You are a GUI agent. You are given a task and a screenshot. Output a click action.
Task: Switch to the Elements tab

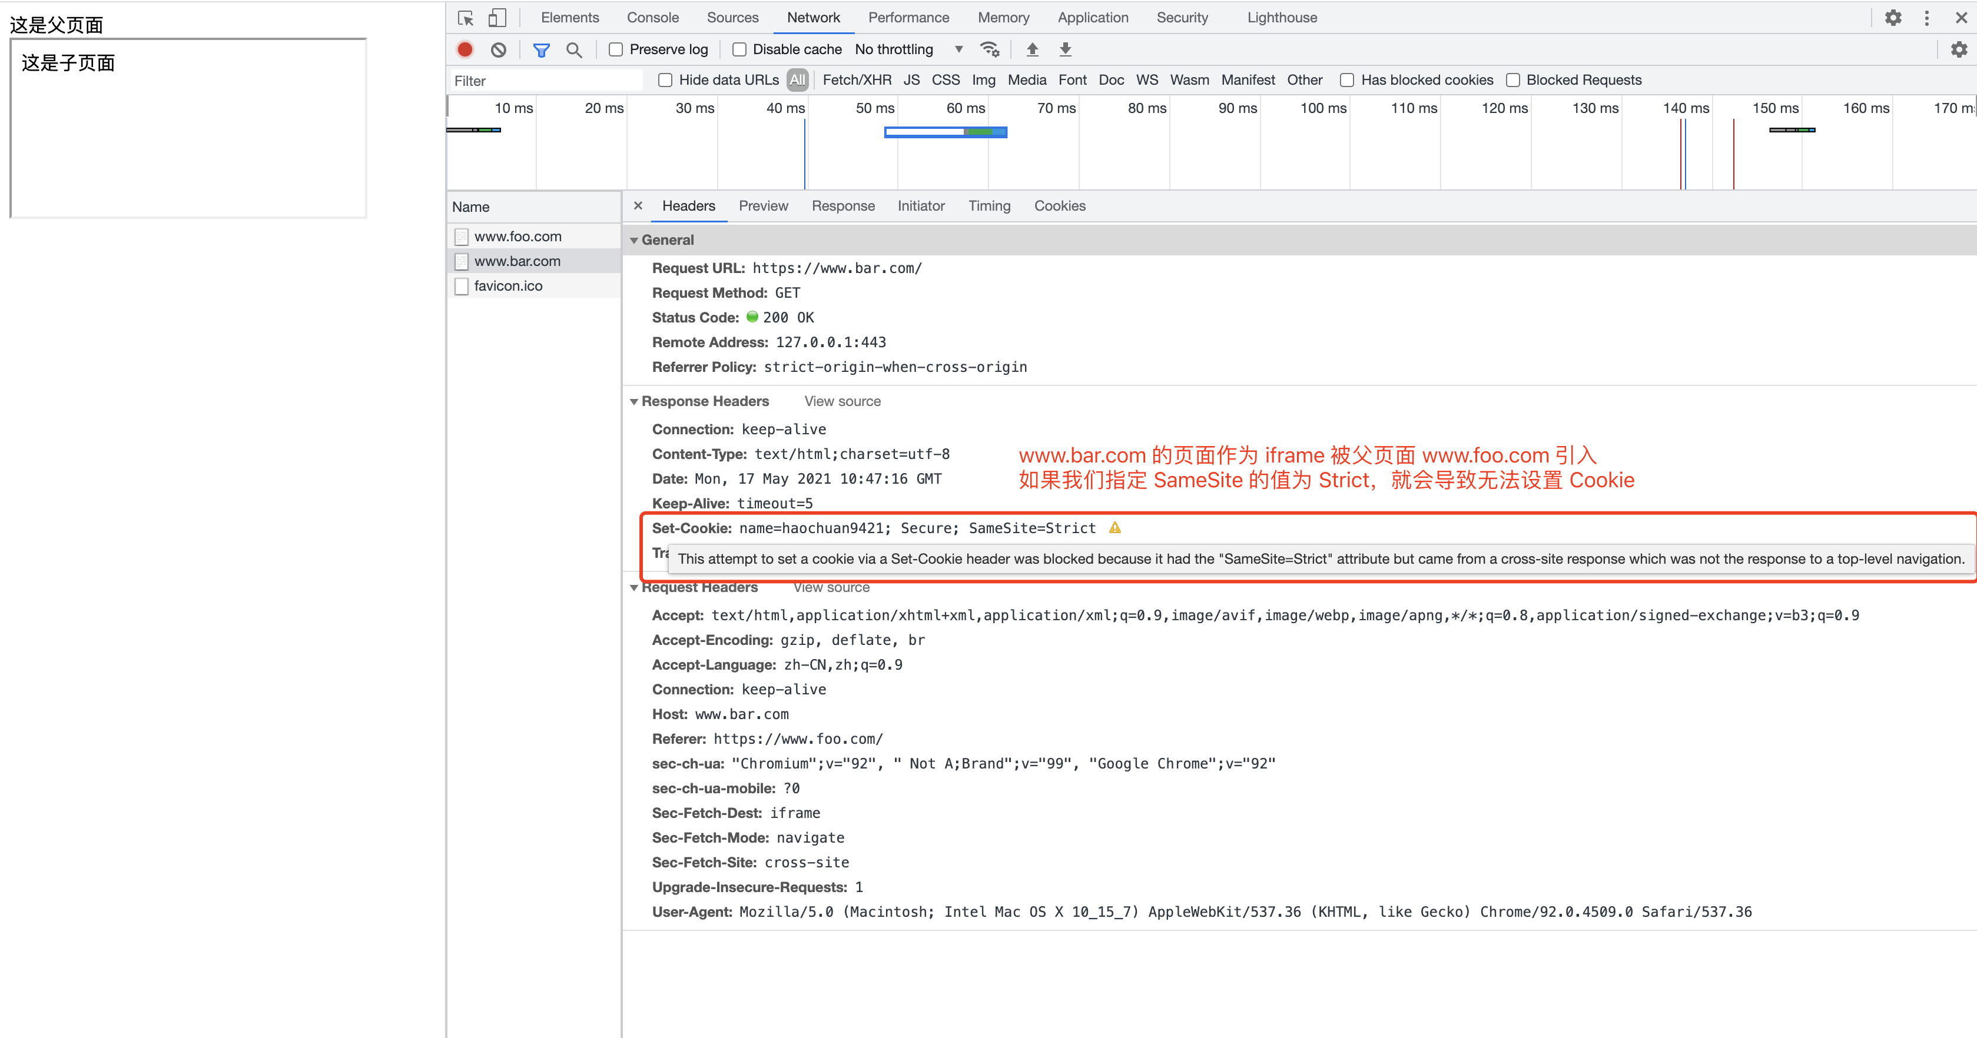click(569, 18)
